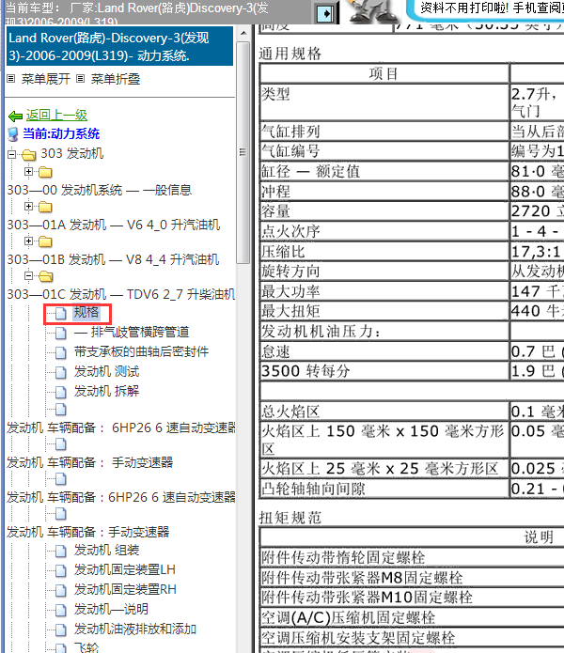Click the green back arrow icon
564x653 pixels.
pyautogui.click(x=15, y=116)
